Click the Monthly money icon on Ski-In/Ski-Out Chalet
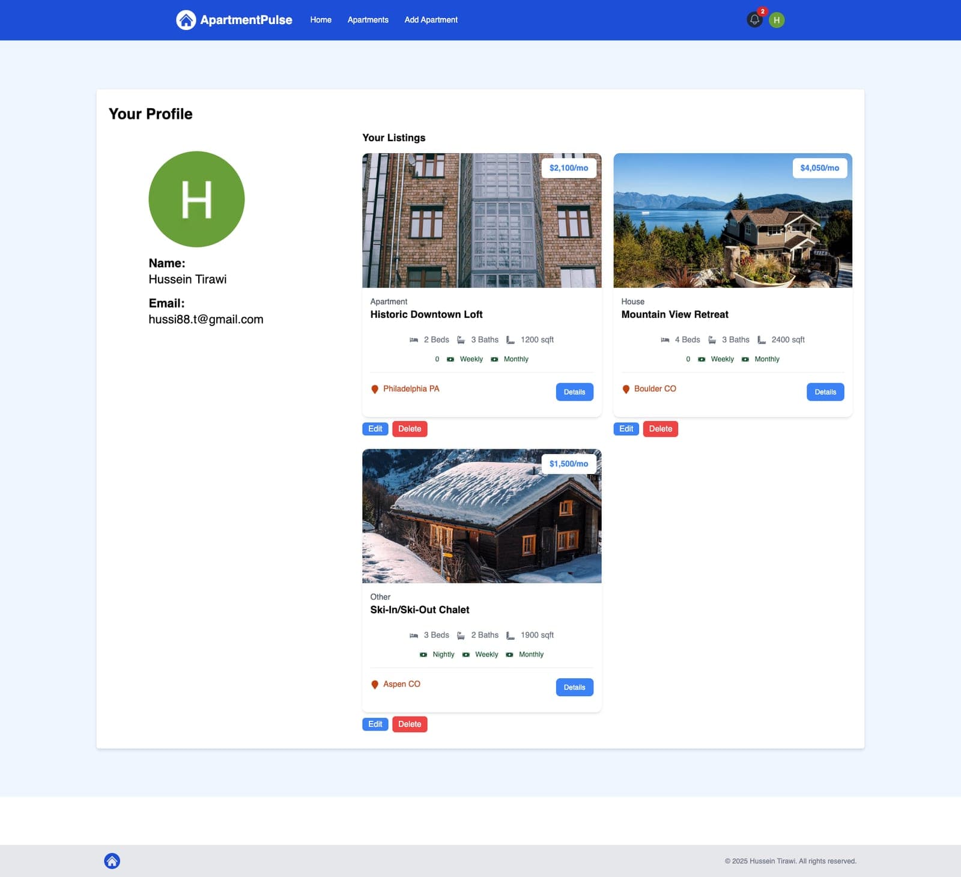 coord(509,655)
